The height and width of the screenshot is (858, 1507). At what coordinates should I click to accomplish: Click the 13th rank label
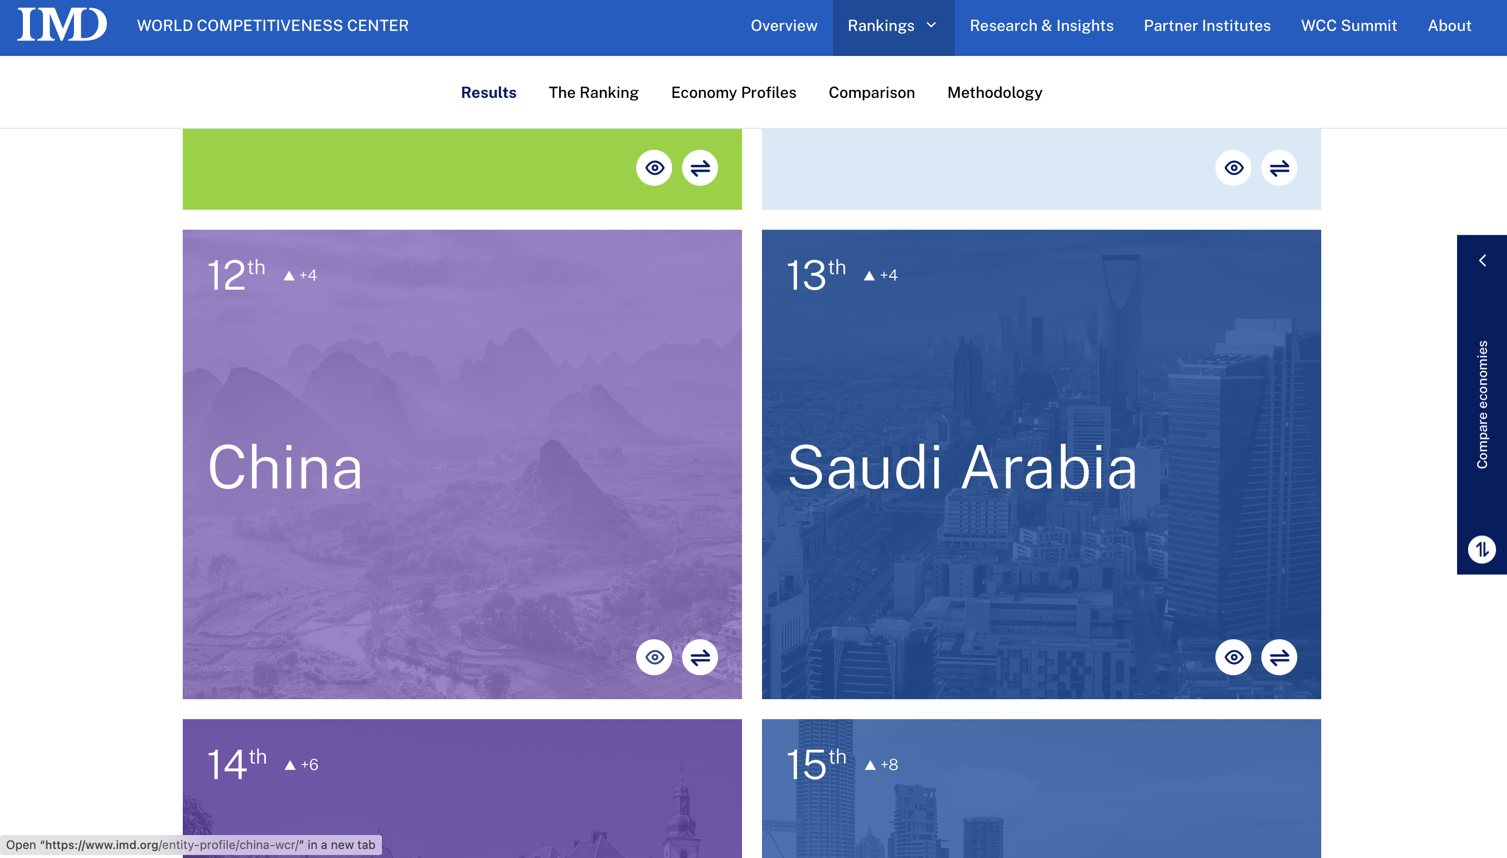click(x=816, y=275)
